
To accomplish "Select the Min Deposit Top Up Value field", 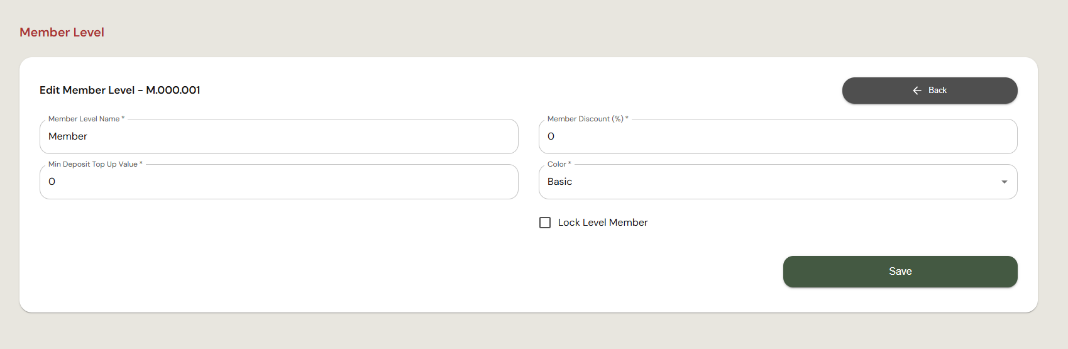I will [279, 182].
